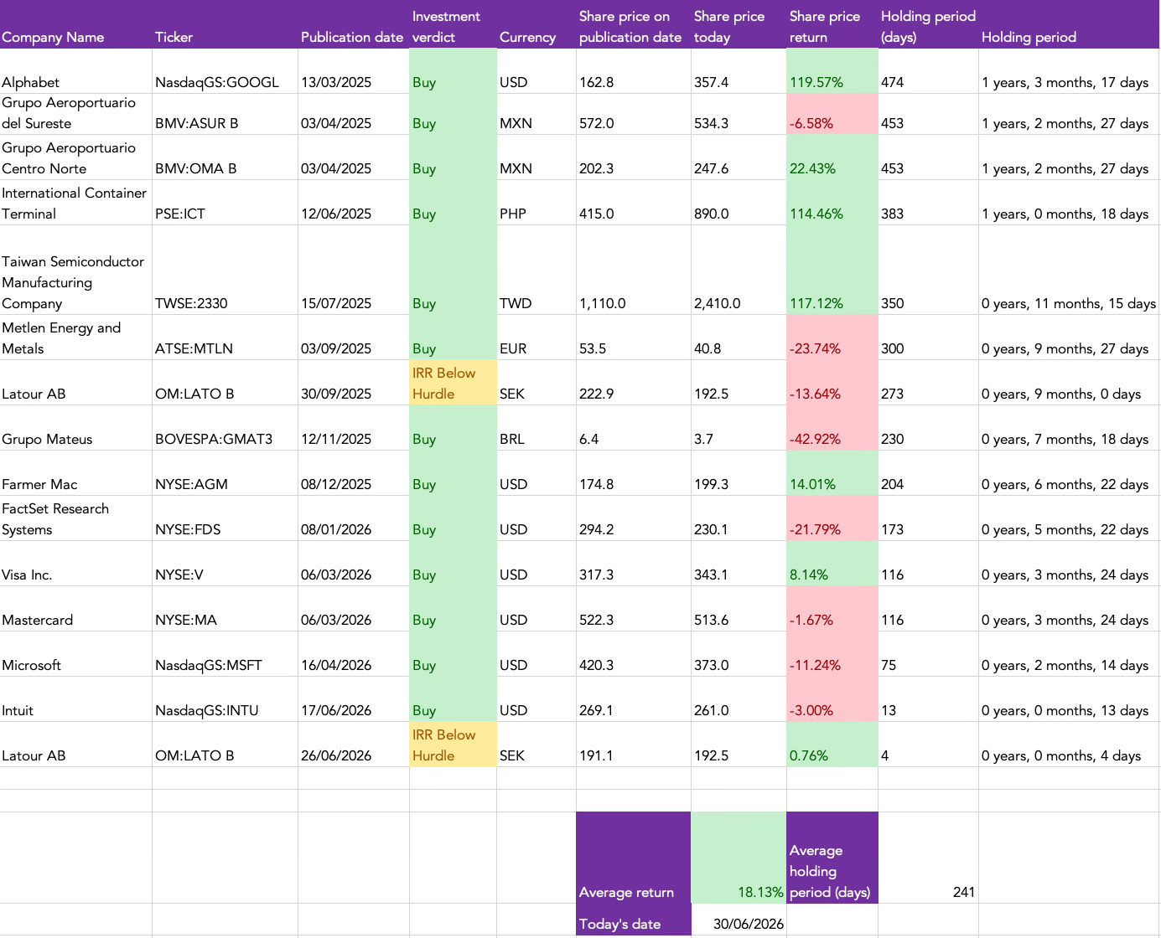Click the 114.46% return cell

(x=832, y=203)
